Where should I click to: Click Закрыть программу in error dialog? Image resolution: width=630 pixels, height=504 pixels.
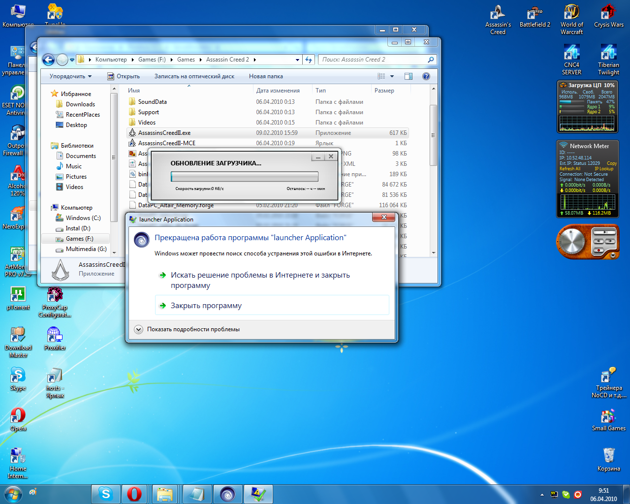point(272,306)
